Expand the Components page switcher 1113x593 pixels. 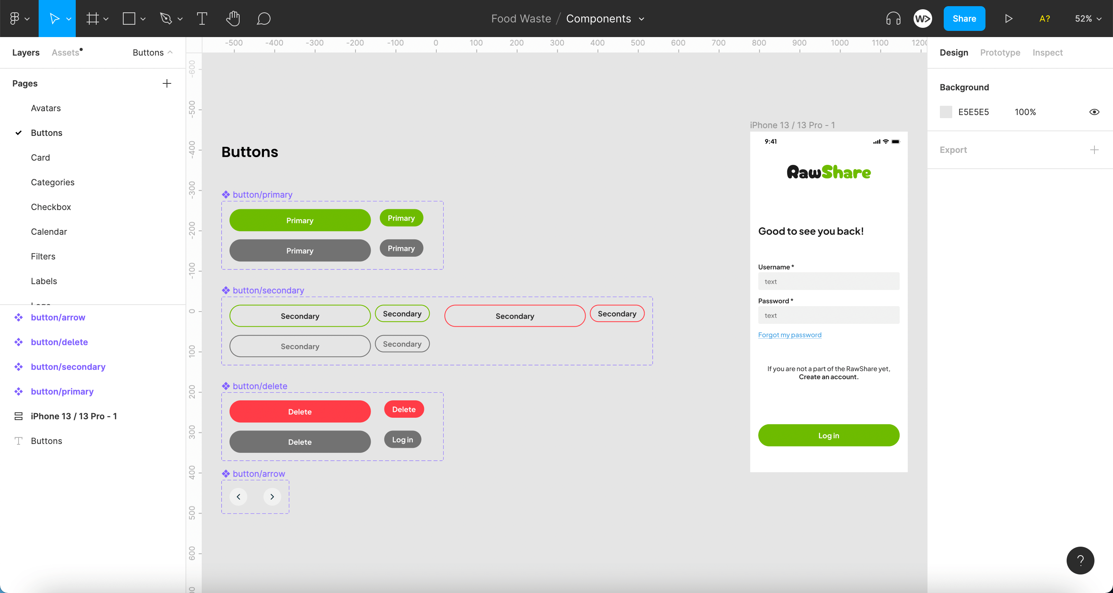coord(642,19)
